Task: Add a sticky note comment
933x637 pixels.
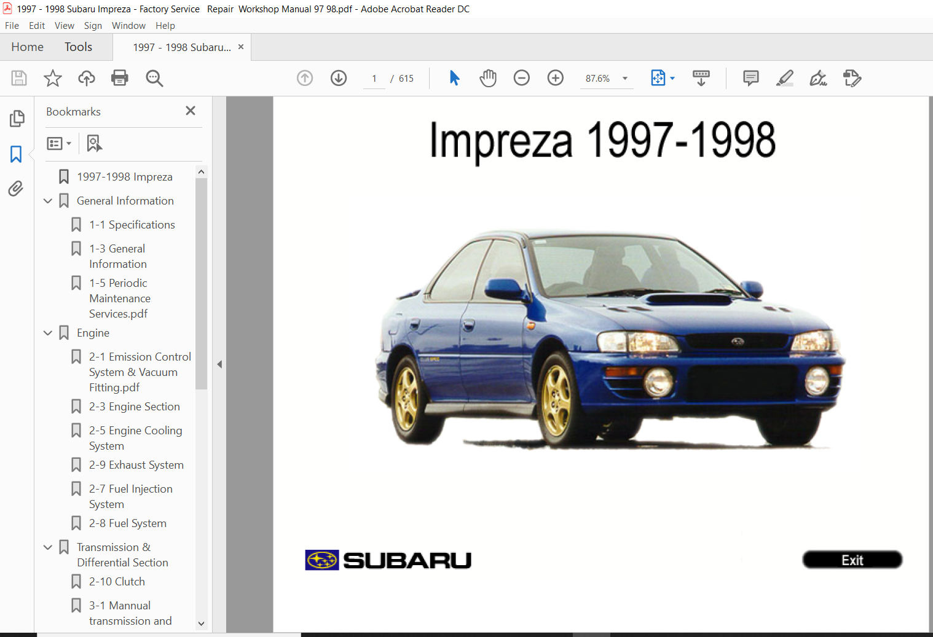Action: [x=751, y=78]
